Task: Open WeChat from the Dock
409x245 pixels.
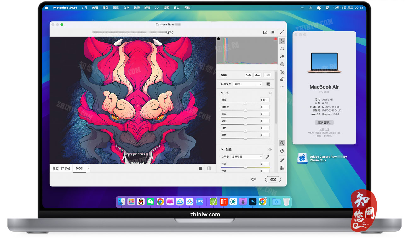Action: (x=151, y=202)
